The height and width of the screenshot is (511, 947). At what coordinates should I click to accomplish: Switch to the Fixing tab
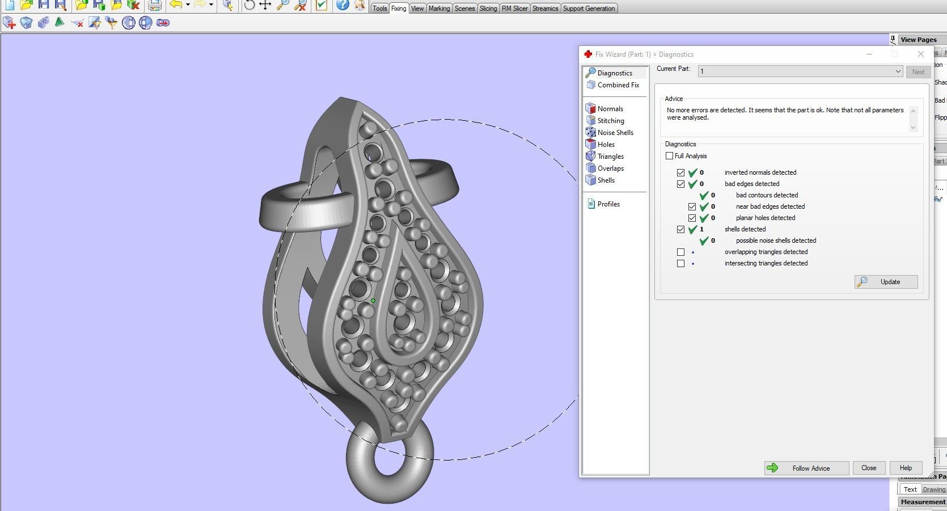point(399,9)
